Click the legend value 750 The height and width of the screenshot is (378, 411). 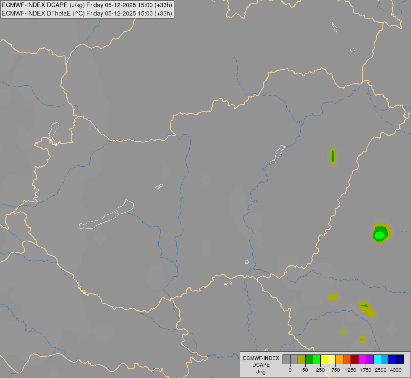tap(335, 370)
